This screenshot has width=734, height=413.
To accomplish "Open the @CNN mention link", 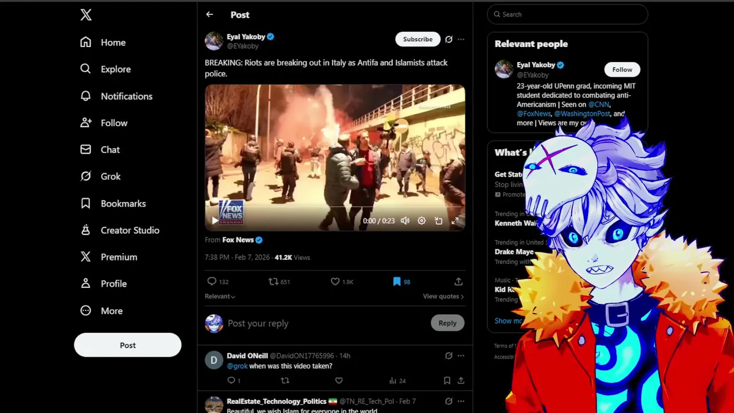I will coord(599,104).
